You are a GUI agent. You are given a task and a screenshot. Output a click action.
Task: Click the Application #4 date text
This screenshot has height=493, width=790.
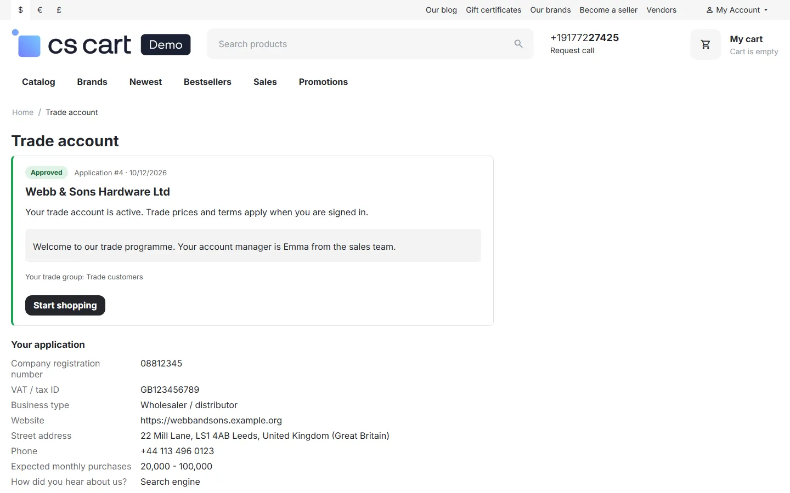pyautogui.click(x=121, y=173)
